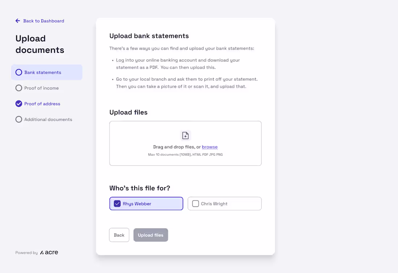Click the drag and drop upload area
Screen dimensions: 398x273
point(185,159)
